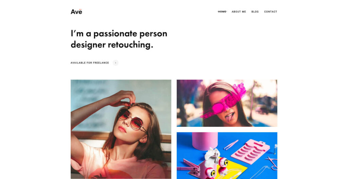The width and height of the screenshot is (348, 179).
Task: Open the pink paint-stroke portrait thumbnail
Action: click(227, 103)
